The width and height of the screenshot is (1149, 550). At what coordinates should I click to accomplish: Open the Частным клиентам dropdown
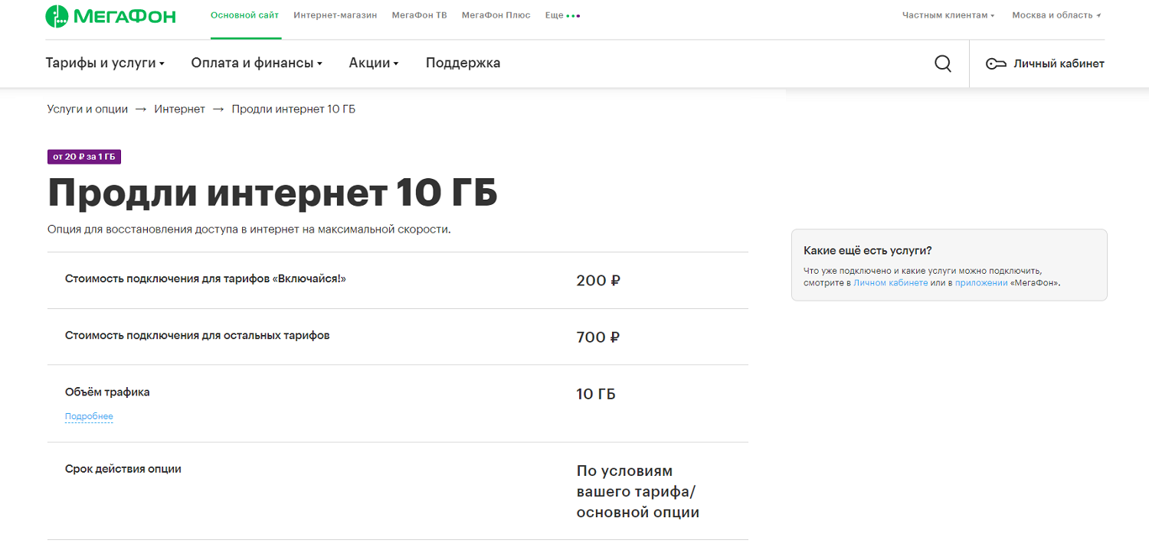click(948, 15)
